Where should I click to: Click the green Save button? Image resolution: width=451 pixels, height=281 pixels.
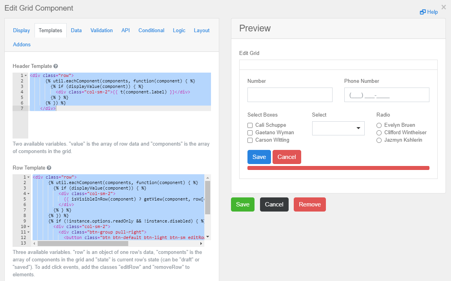pos(243,204)
